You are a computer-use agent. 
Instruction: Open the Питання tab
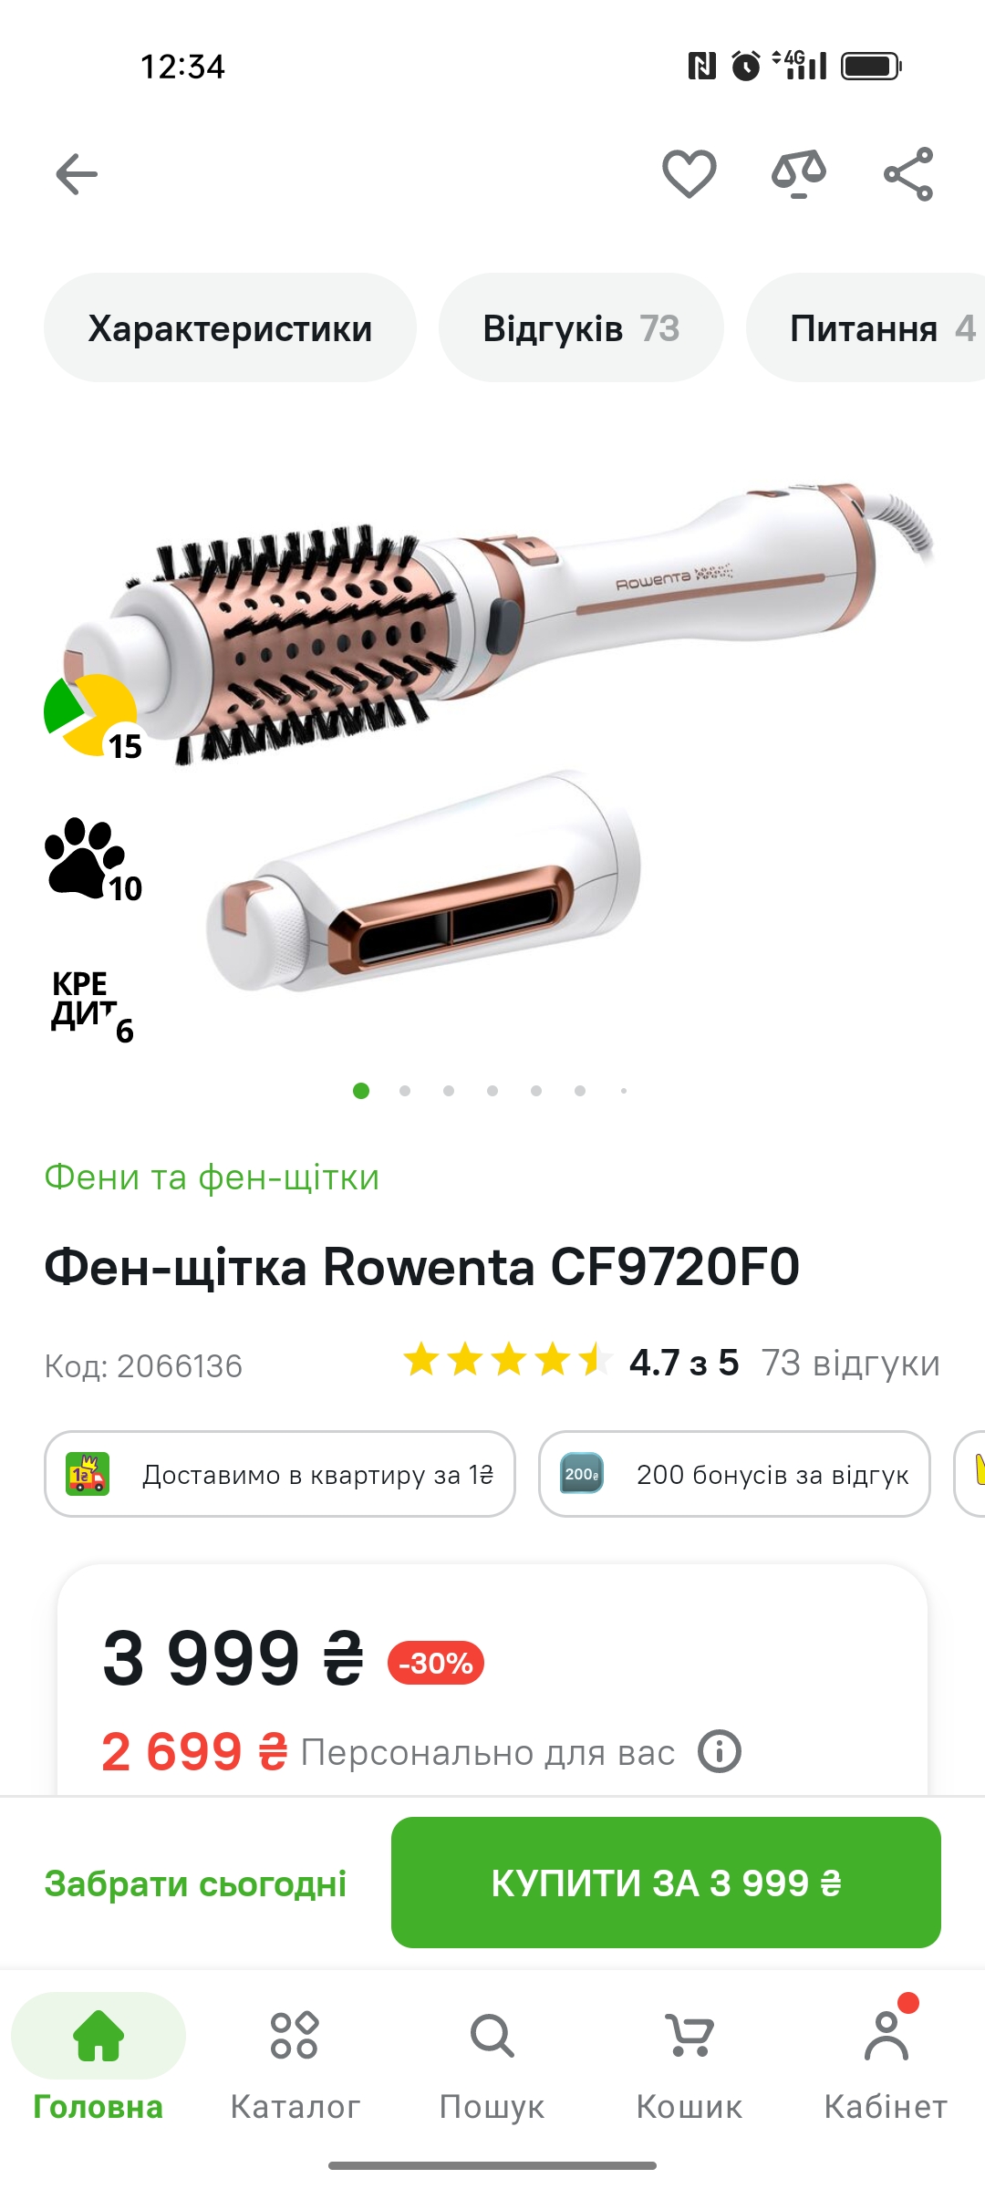(866, 328)
